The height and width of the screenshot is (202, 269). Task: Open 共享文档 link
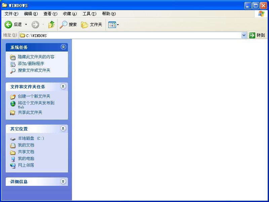pos(26,152)
